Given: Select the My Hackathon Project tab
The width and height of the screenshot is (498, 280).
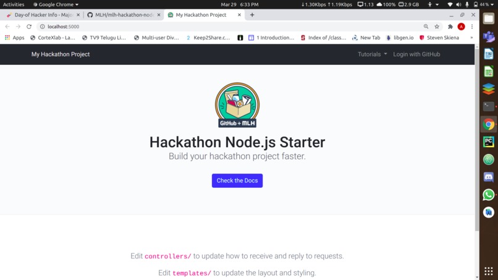Looking at the screenshot, I should coord(205,15).
